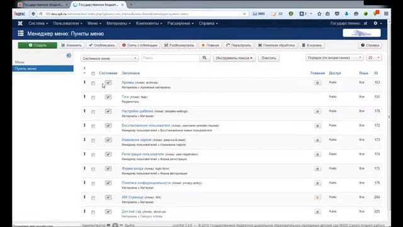Click the green Создать button
This screenshot has width=403, height=227.
click(x=38, y=45)
